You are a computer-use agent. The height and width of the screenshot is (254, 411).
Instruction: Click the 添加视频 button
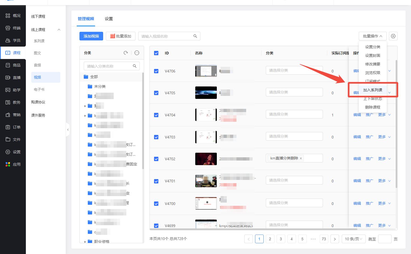pos(91,36)
